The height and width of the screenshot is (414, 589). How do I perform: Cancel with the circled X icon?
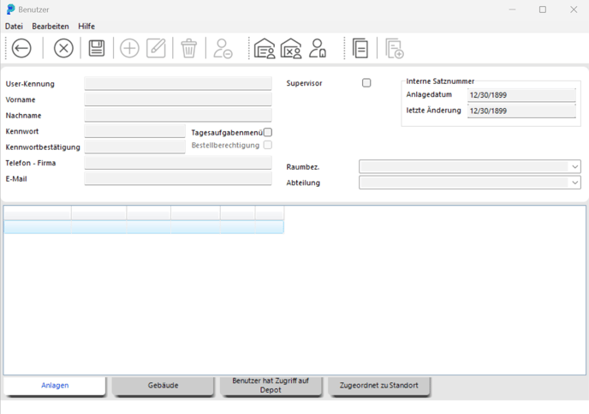pyautogui.click(x=63, y=48)
